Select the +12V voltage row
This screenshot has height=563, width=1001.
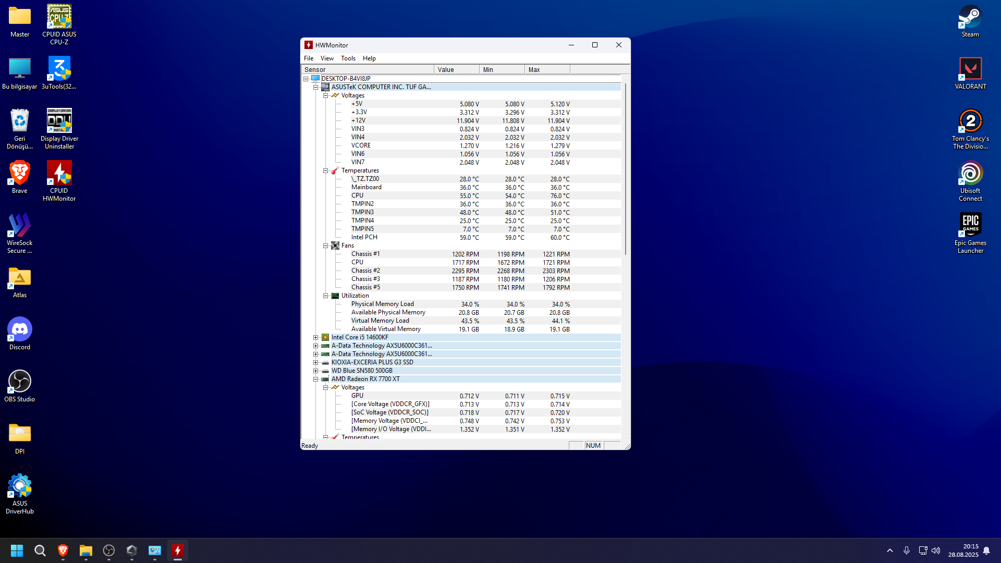(461, 120)
